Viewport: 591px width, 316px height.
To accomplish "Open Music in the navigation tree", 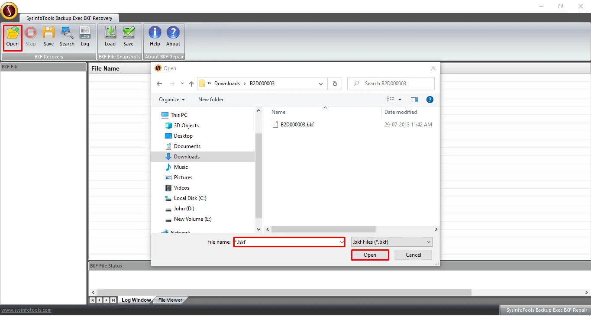I will [x=177, y=167].
